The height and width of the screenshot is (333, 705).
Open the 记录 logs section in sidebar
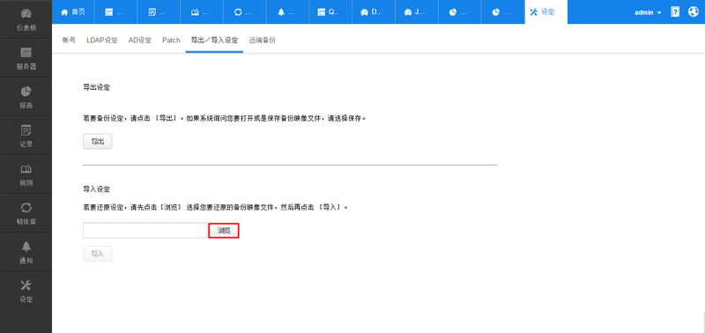click(x=26, y=137)
